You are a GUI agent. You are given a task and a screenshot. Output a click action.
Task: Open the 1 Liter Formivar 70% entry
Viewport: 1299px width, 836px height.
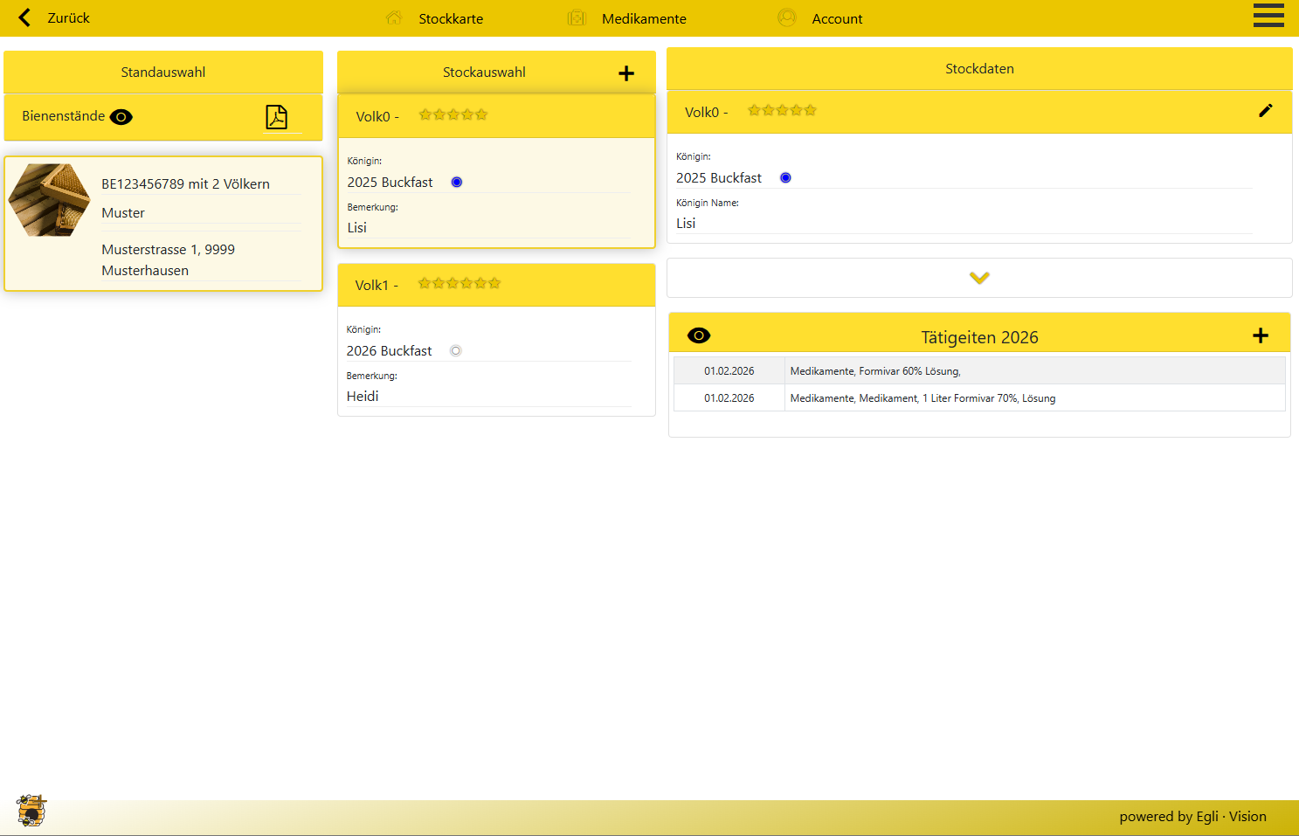click(x=922, y=398)
